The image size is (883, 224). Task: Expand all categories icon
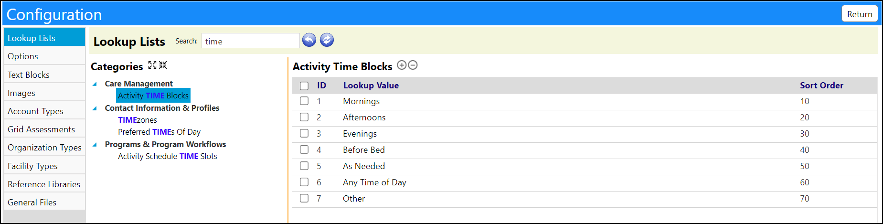click(152, 65)
